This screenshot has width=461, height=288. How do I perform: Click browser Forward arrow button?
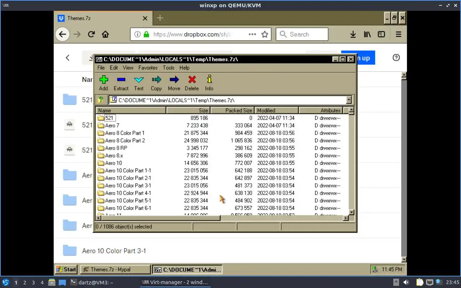tap(77, 34)
